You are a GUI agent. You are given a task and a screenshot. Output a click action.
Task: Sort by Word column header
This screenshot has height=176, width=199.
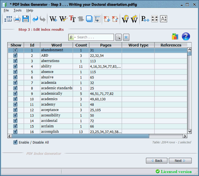point(57,45)
